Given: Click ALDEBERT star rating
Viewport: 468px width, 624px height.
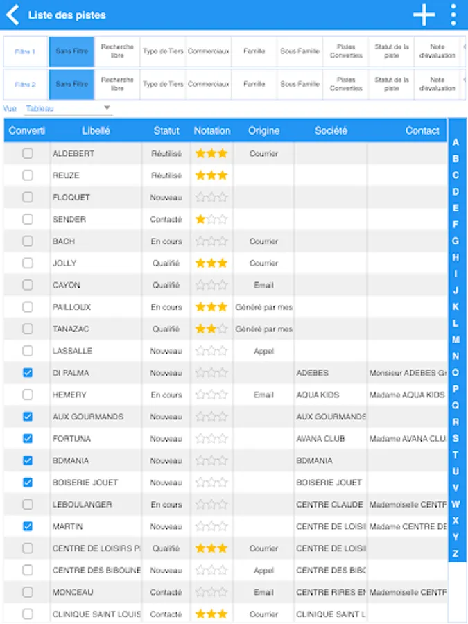Looking at the screenshot, I should (x=211, y=154).
